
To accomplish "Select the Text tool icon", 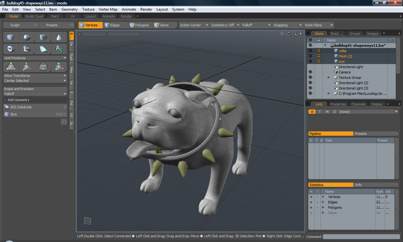I will pyautogui.click(x=59, y=49).
